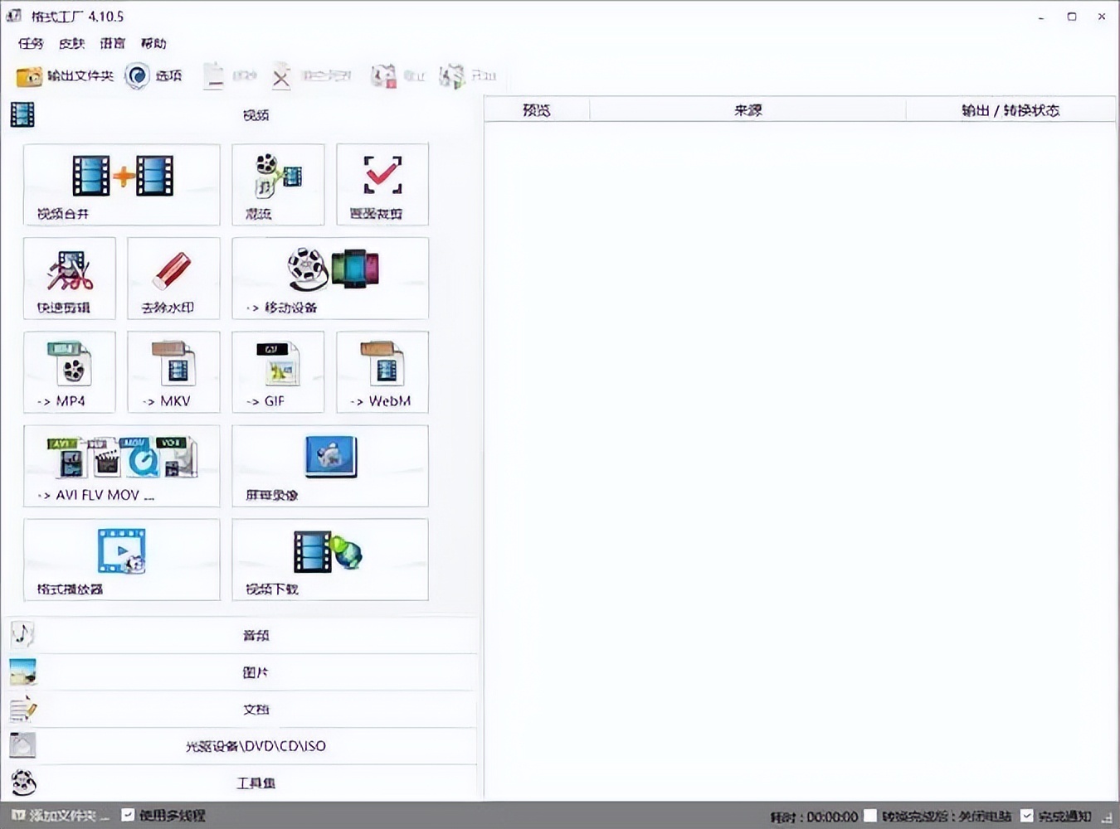Select the 去除水印 watermark removal tool
1120x829 pixels.
[x=172, y=278]
